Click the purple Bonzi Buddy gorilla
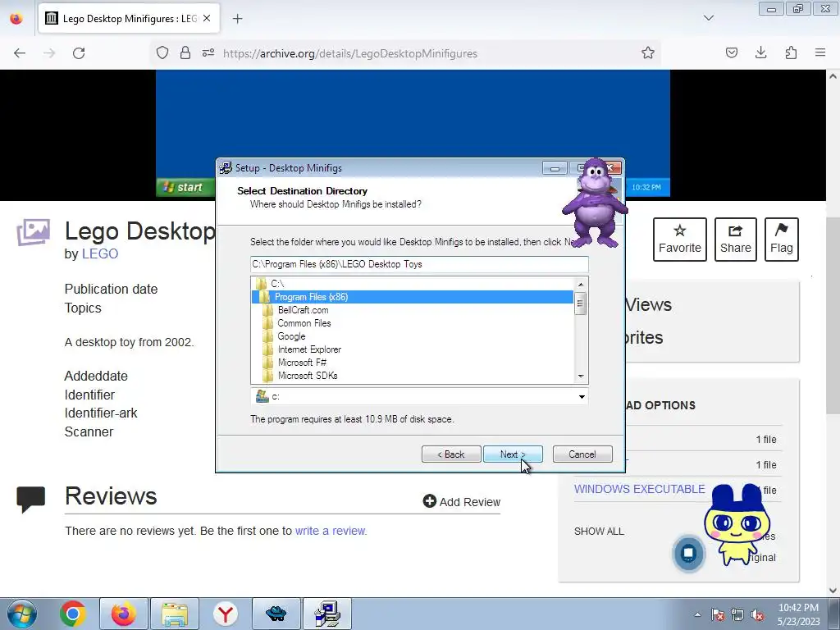840x630 pixels. coord(594,203)
